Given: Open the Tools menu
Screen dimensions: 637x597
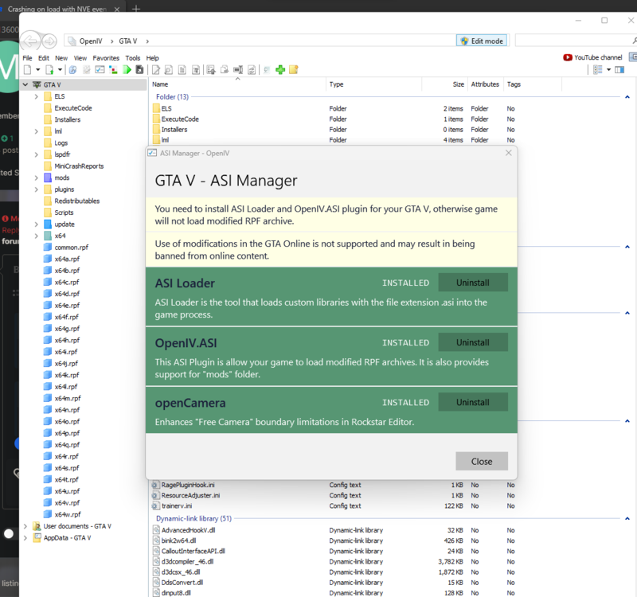Looking at the screenshot, I should tap(132, 57).
